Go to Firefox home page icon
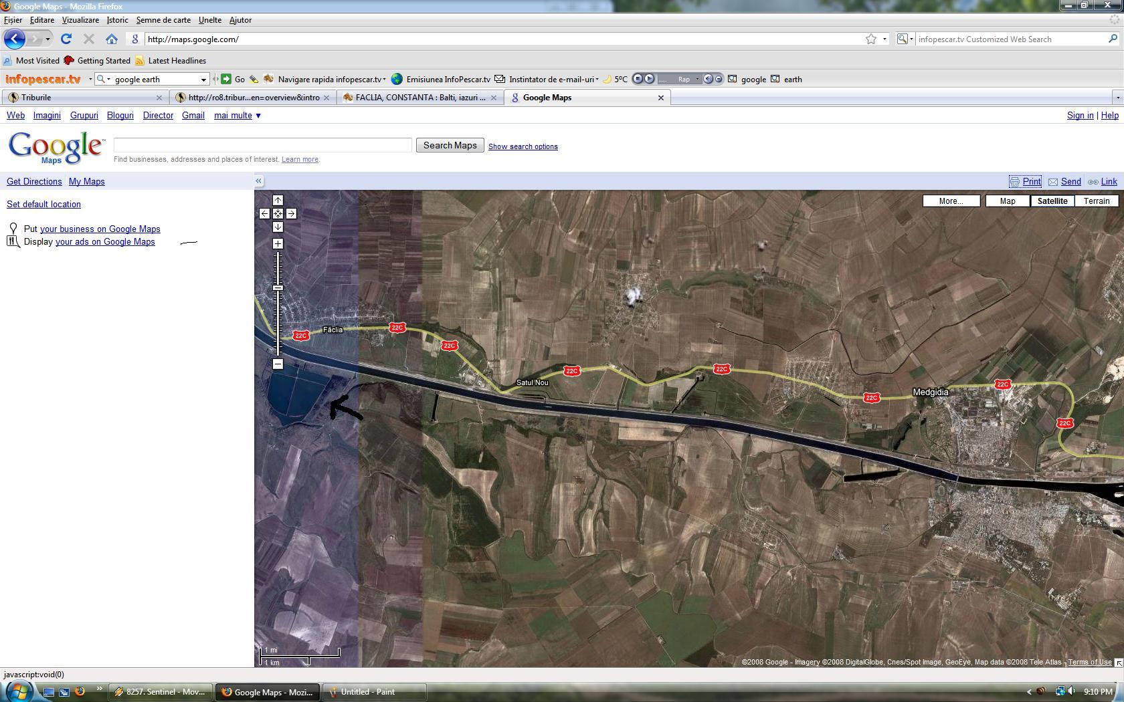Screen dimensions: 1124x702 tap(112, 39)
